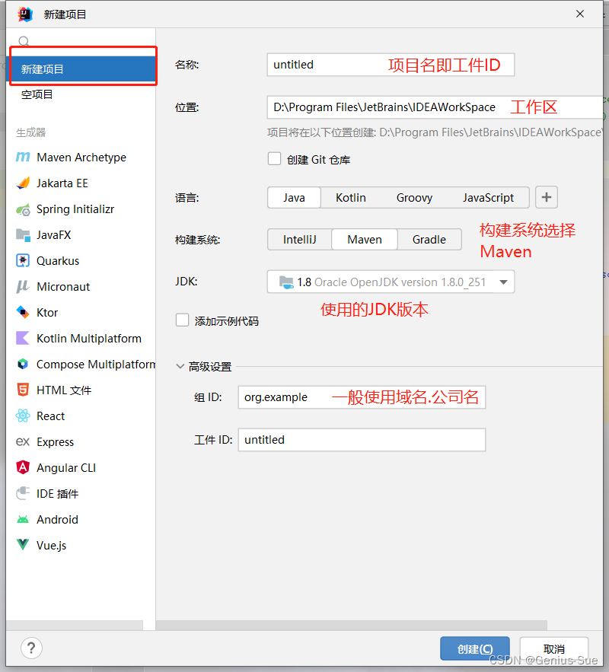Click the help question mark icon
The image size is (609, 672).
[x=30, y=648]
